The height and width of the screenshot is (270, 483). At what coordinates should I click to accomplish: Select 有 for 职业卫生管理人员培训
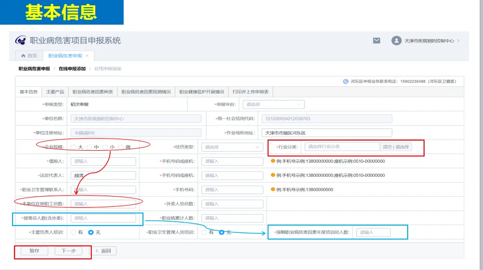[204, 232]
